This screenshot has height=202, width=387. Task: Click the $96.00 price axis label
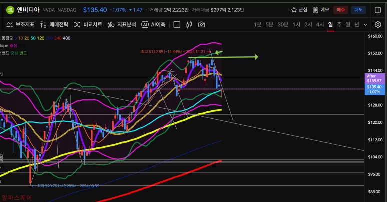click(x=374, y=174)
